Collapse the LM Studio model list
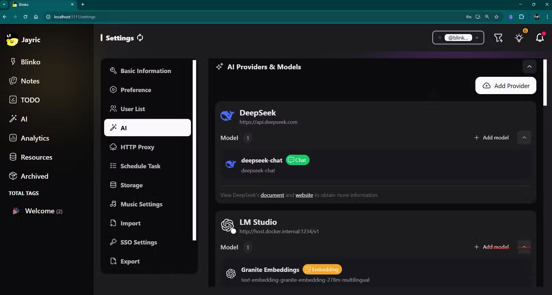The image size is (552, 295). 524,247
